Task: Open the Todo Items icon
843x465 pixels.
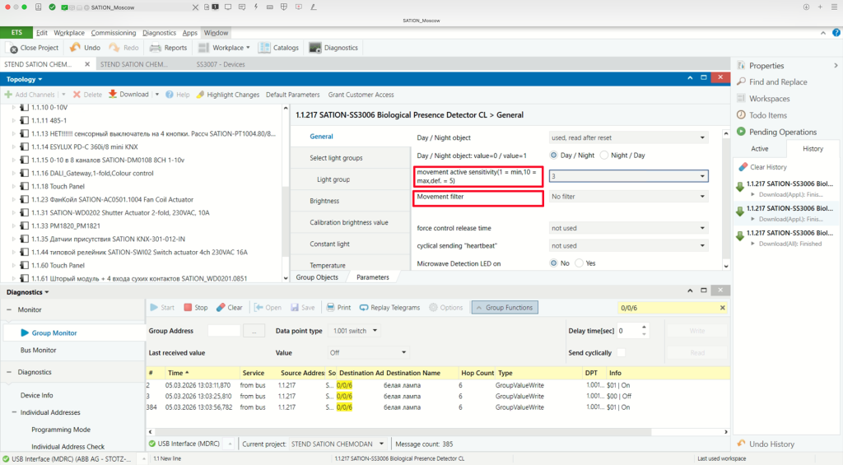Action: [742, 115]
